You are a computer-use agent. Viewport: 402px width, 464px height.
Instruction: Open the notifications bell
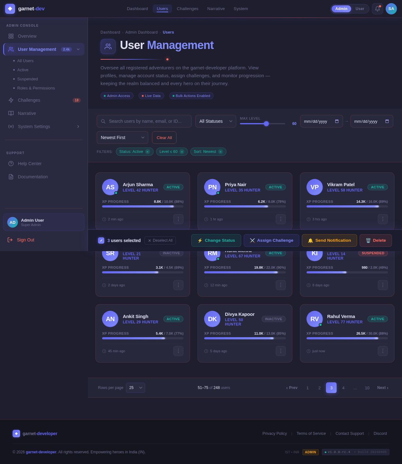coord(378,9)
